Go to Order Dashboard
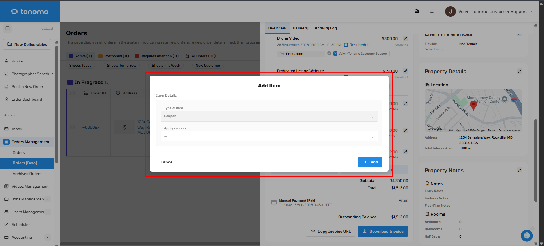This screenshot has height=246, width=544. pyautogui.click(x=27, y=99)
